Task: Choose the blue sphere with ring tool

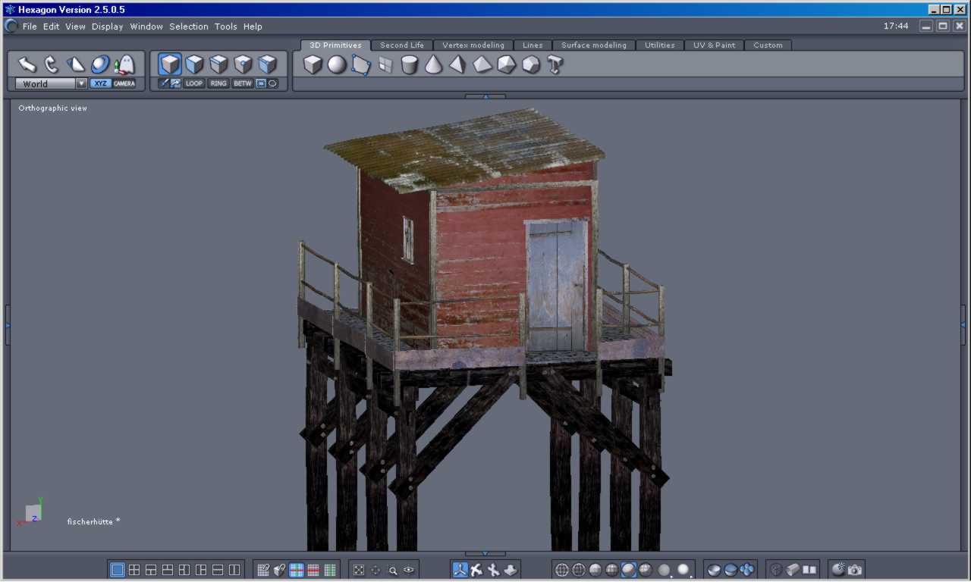Action: coord(100,64)
